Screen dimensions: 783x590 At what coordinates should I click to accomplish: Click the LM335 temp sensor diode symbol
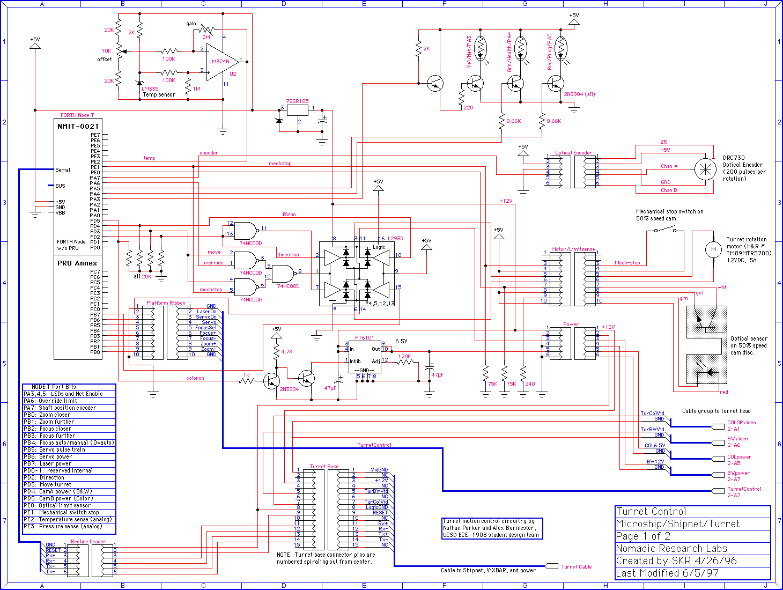click(x=139, y=82)
